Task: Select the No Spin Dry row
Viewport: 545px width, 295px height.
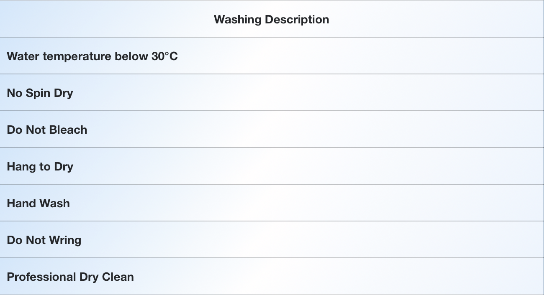Action: tap(272, 93)
